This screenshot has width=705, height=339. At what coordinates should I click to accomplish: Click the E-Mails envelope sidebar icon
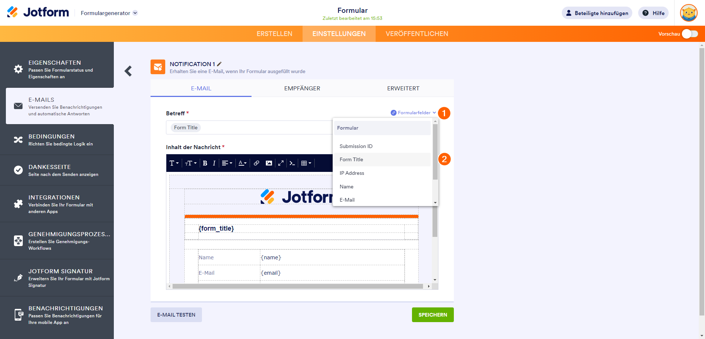[18, 106]
